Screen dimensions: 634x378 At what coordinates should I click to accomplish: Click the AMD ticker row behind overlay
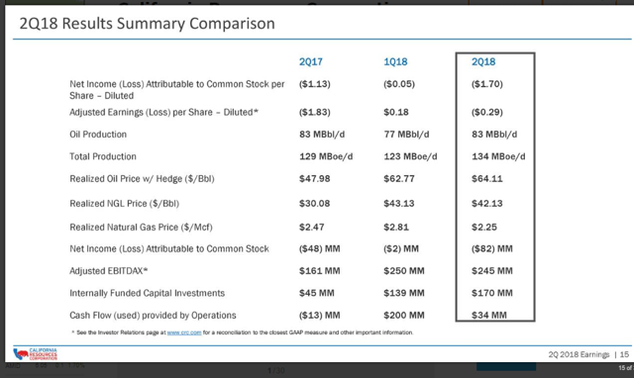click(x=45, y=365)
